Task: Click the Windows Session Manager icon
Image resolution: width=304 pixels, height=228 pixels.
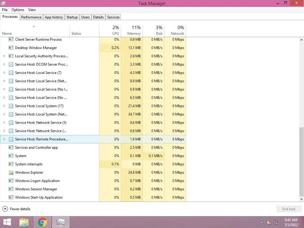Action: 11,189
